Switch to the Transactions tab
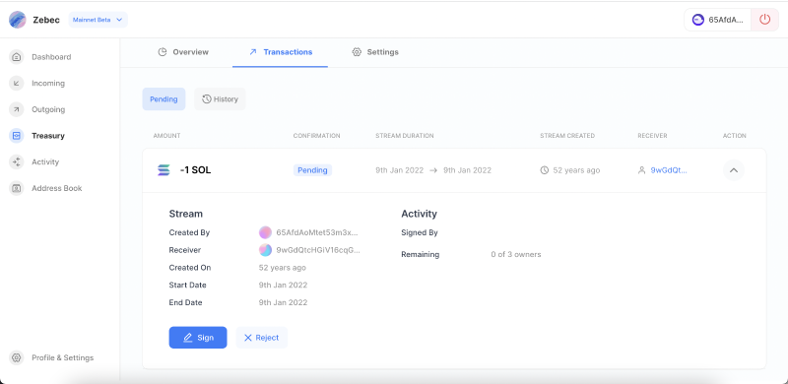 (x=280, y=52)
